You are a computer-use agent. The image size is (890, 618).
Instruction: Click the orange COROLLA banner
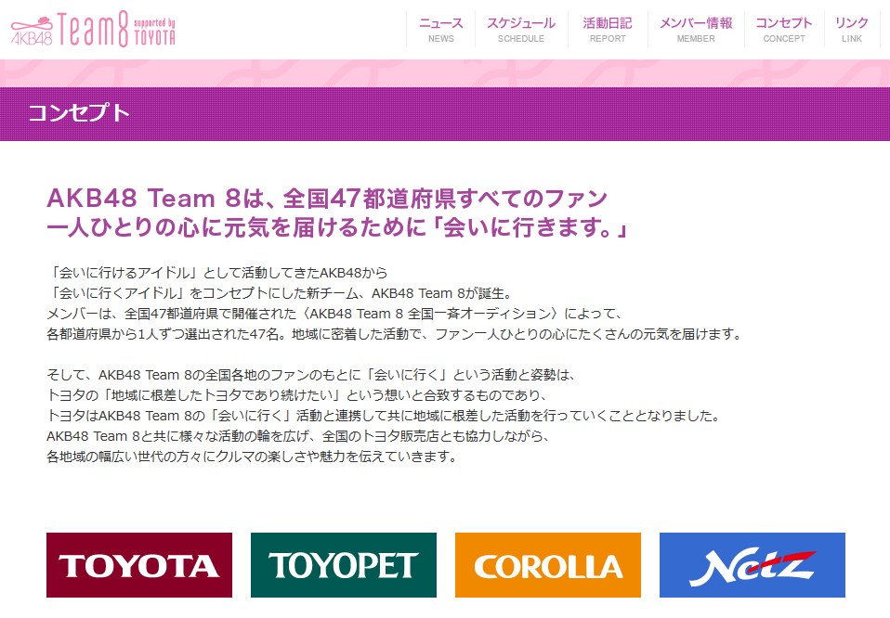pos(548,565)
